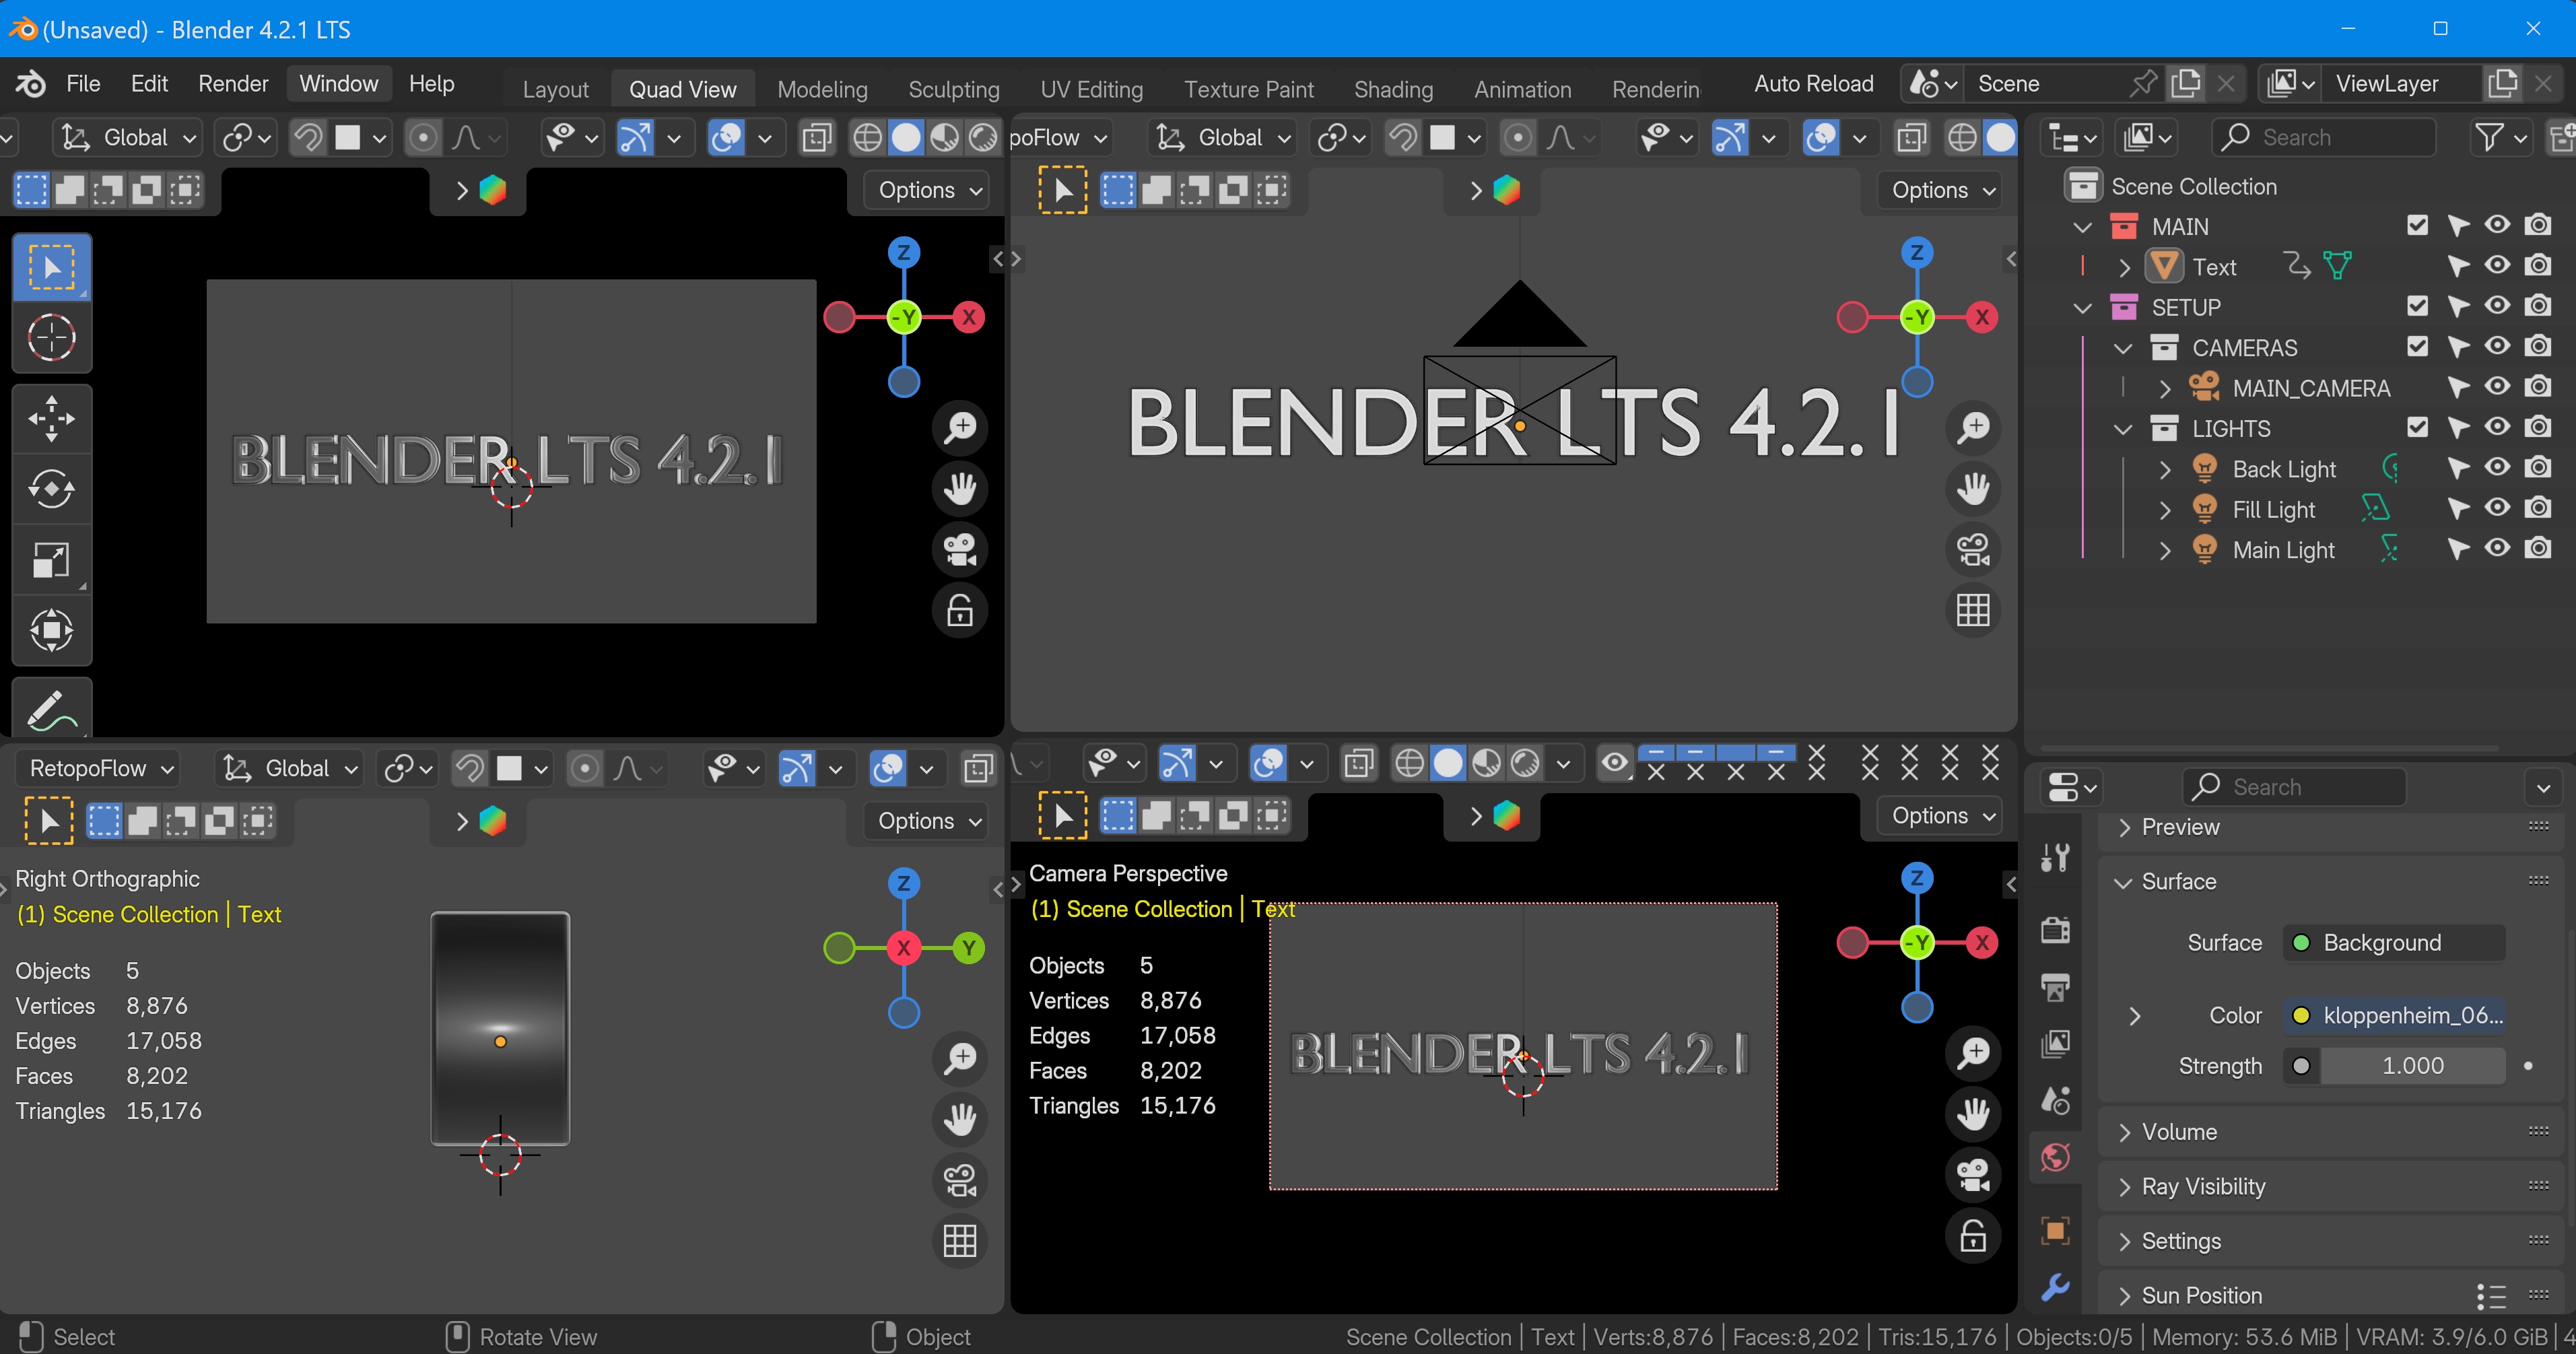Collapse the CAMERAS collection
Image resolution: width=2576 pixels, height=1354 pixels.
[x=2124, y=348]
